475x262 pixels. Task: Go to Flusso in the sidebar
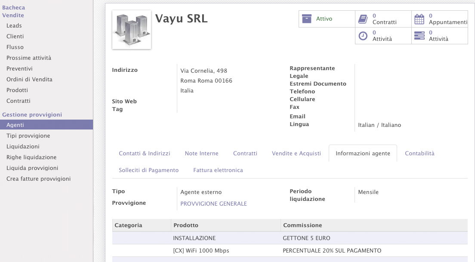[15, 47]
